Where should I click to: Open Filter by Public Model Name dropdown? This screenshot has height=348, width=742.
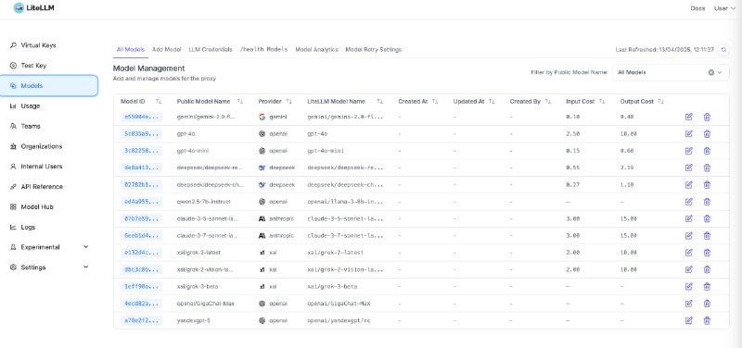coord(670,73)
